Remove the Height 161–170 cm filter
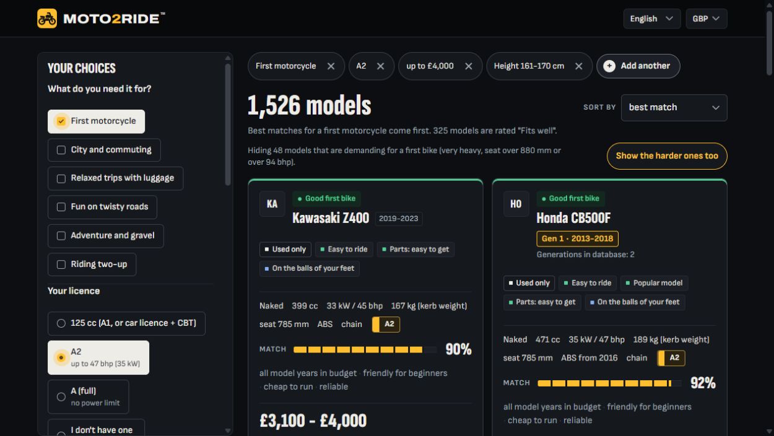Image resolution: width=774 pixels, height=436 pixels. click(579, 66)
